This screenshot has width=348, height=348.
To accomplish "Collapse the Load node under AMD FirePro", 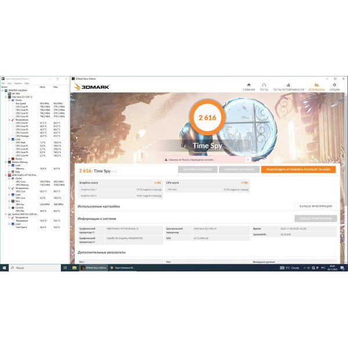I will 9,195.
